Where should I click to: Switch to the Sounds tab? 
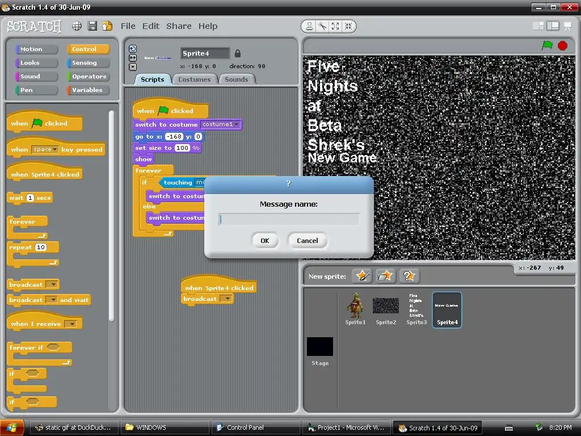pos(237,79)
